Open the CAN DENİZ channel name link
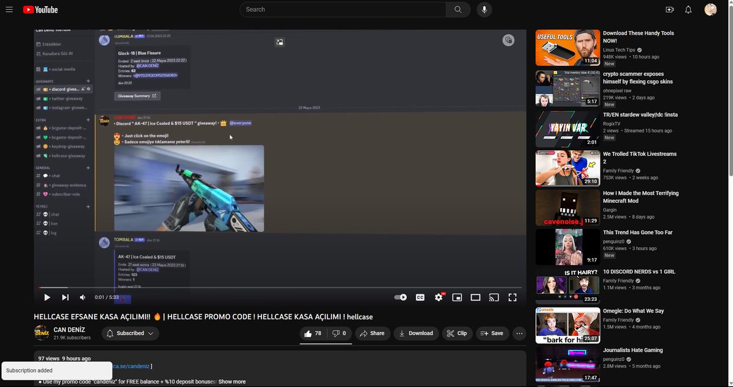This screenshot has width=733, height=387. pos(70,330)
